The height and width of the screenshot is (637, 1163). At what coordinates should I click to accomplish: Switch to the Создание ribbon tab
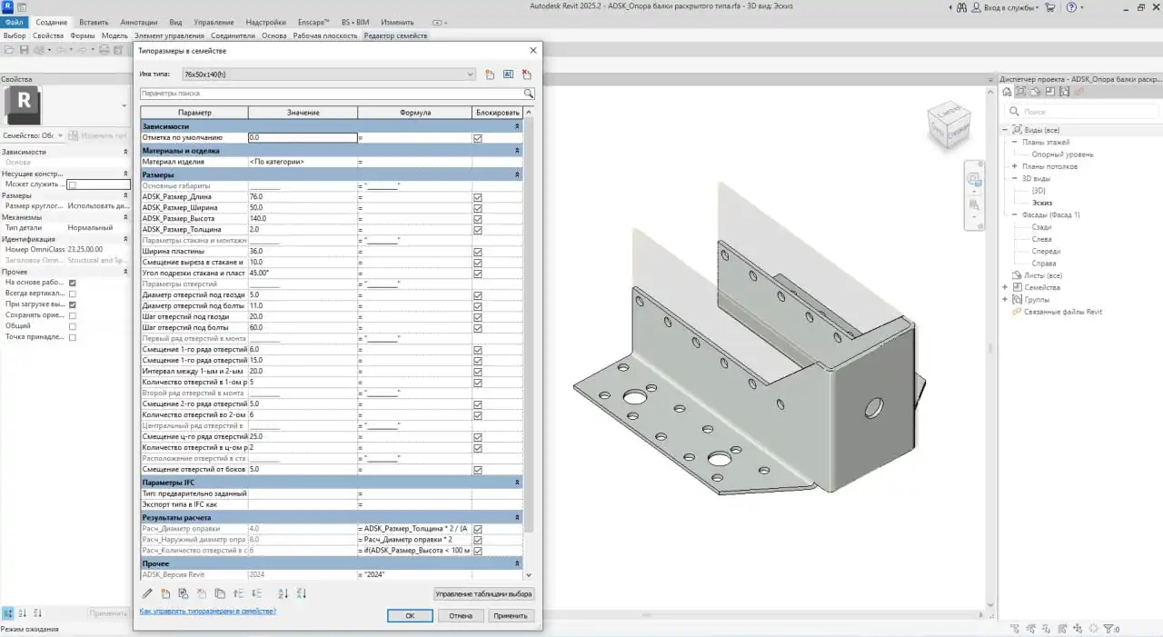50,22
